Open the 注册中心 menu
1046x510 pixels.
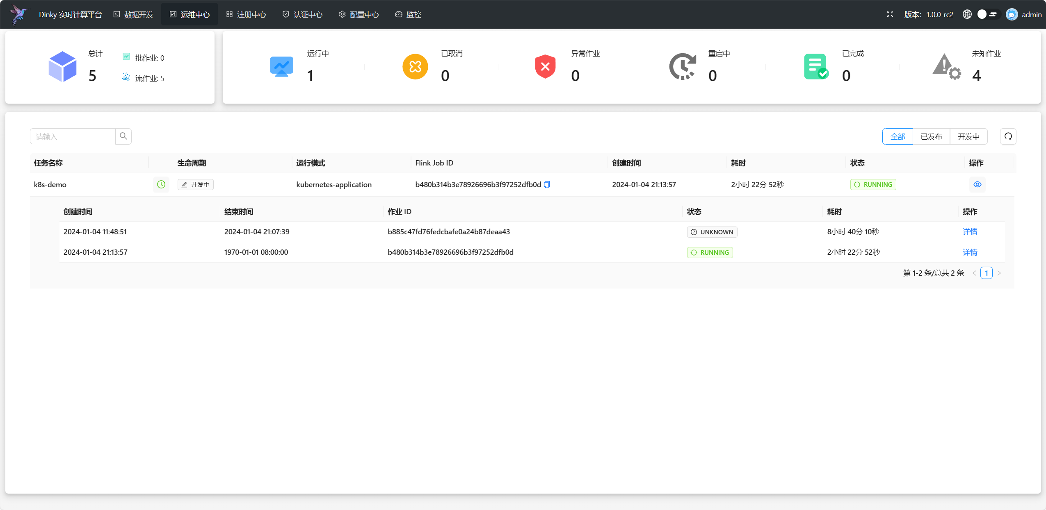tap(246, 14)
